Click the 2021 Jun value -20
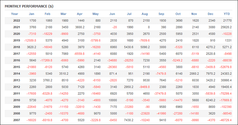Image resolution: width=238 pixels, height=125 pixels. pyautogui.click(x=115, y=27)
